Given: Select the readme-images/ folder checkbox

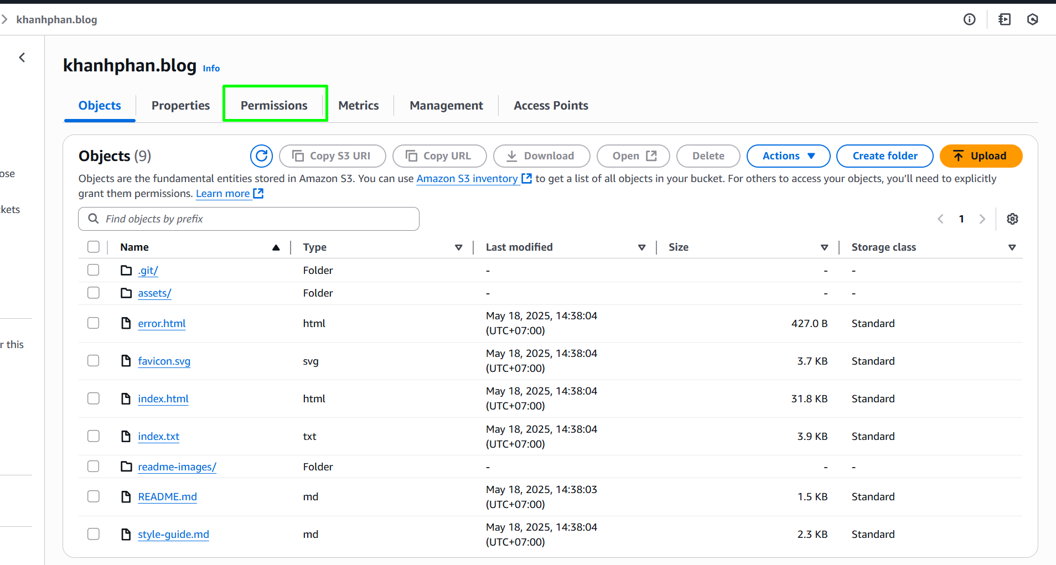Looking at the screenshot, I should pos(94,466).
